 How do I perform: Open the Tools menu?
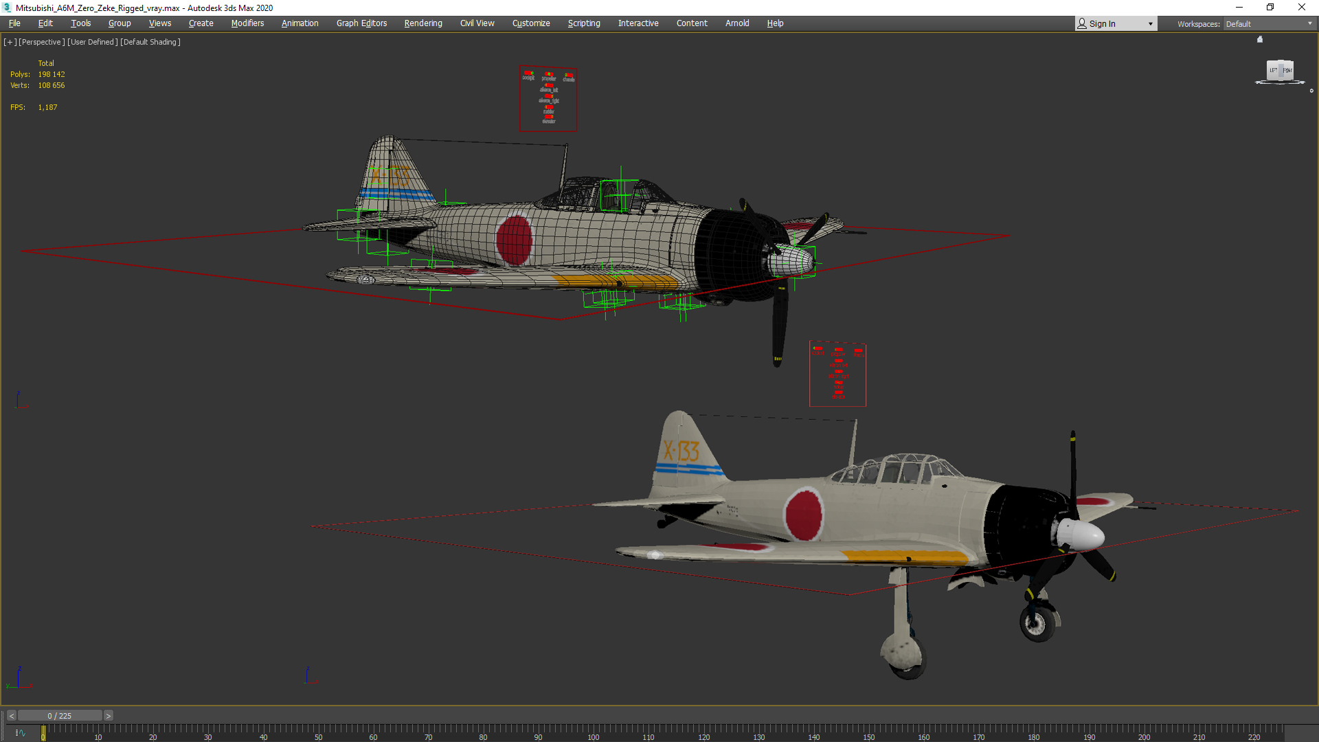coord(80,23)
